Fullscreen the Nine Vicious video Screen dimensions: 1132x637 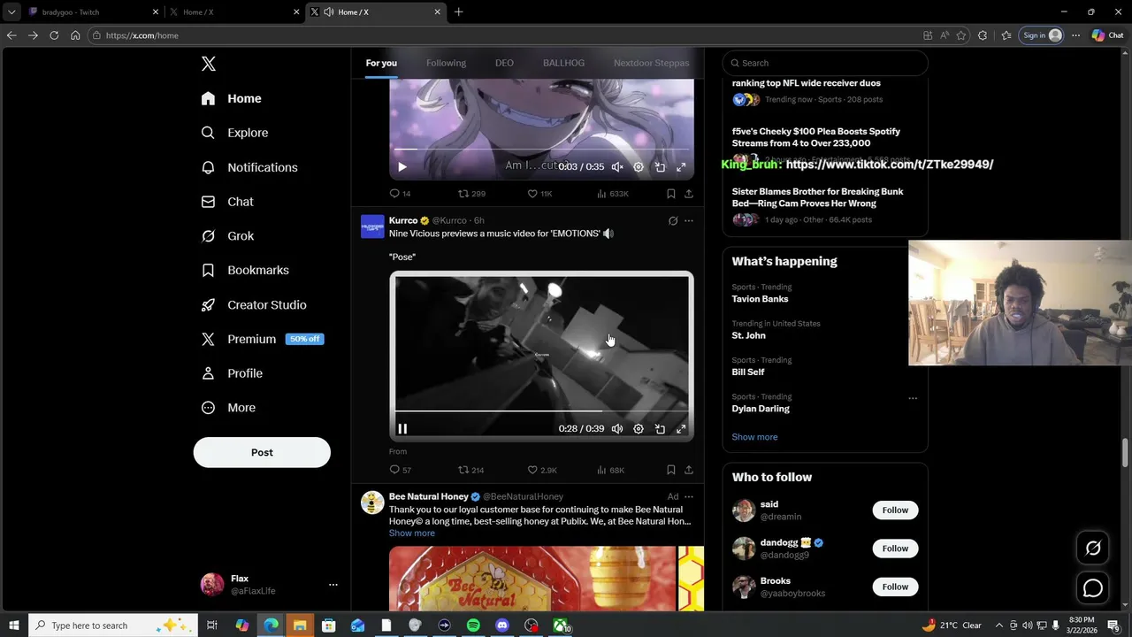click(x=681, y=429)
